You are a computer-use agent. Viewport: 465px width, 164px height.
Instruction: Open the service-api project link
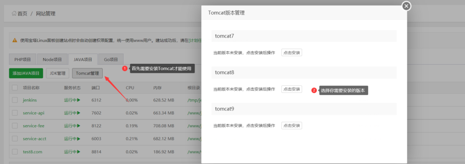coord(34,113)
